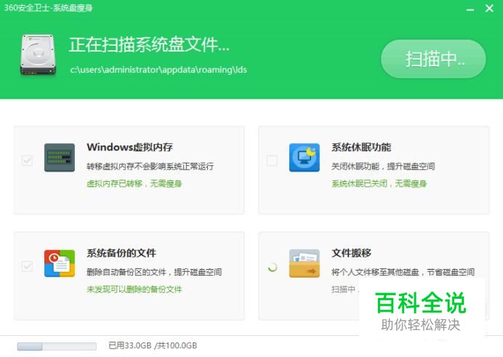Click the 虚拟内存已转移，无需瘦身 status
503x357 pixels.
click(134, 183)
